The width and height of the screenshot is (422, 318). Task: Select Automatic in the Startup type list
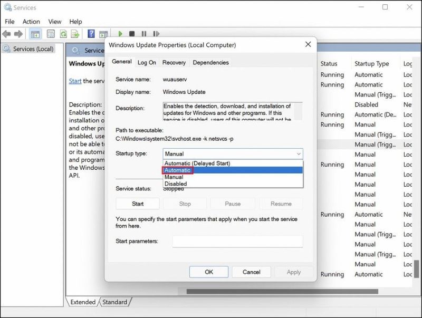click(x=178, y=170)
